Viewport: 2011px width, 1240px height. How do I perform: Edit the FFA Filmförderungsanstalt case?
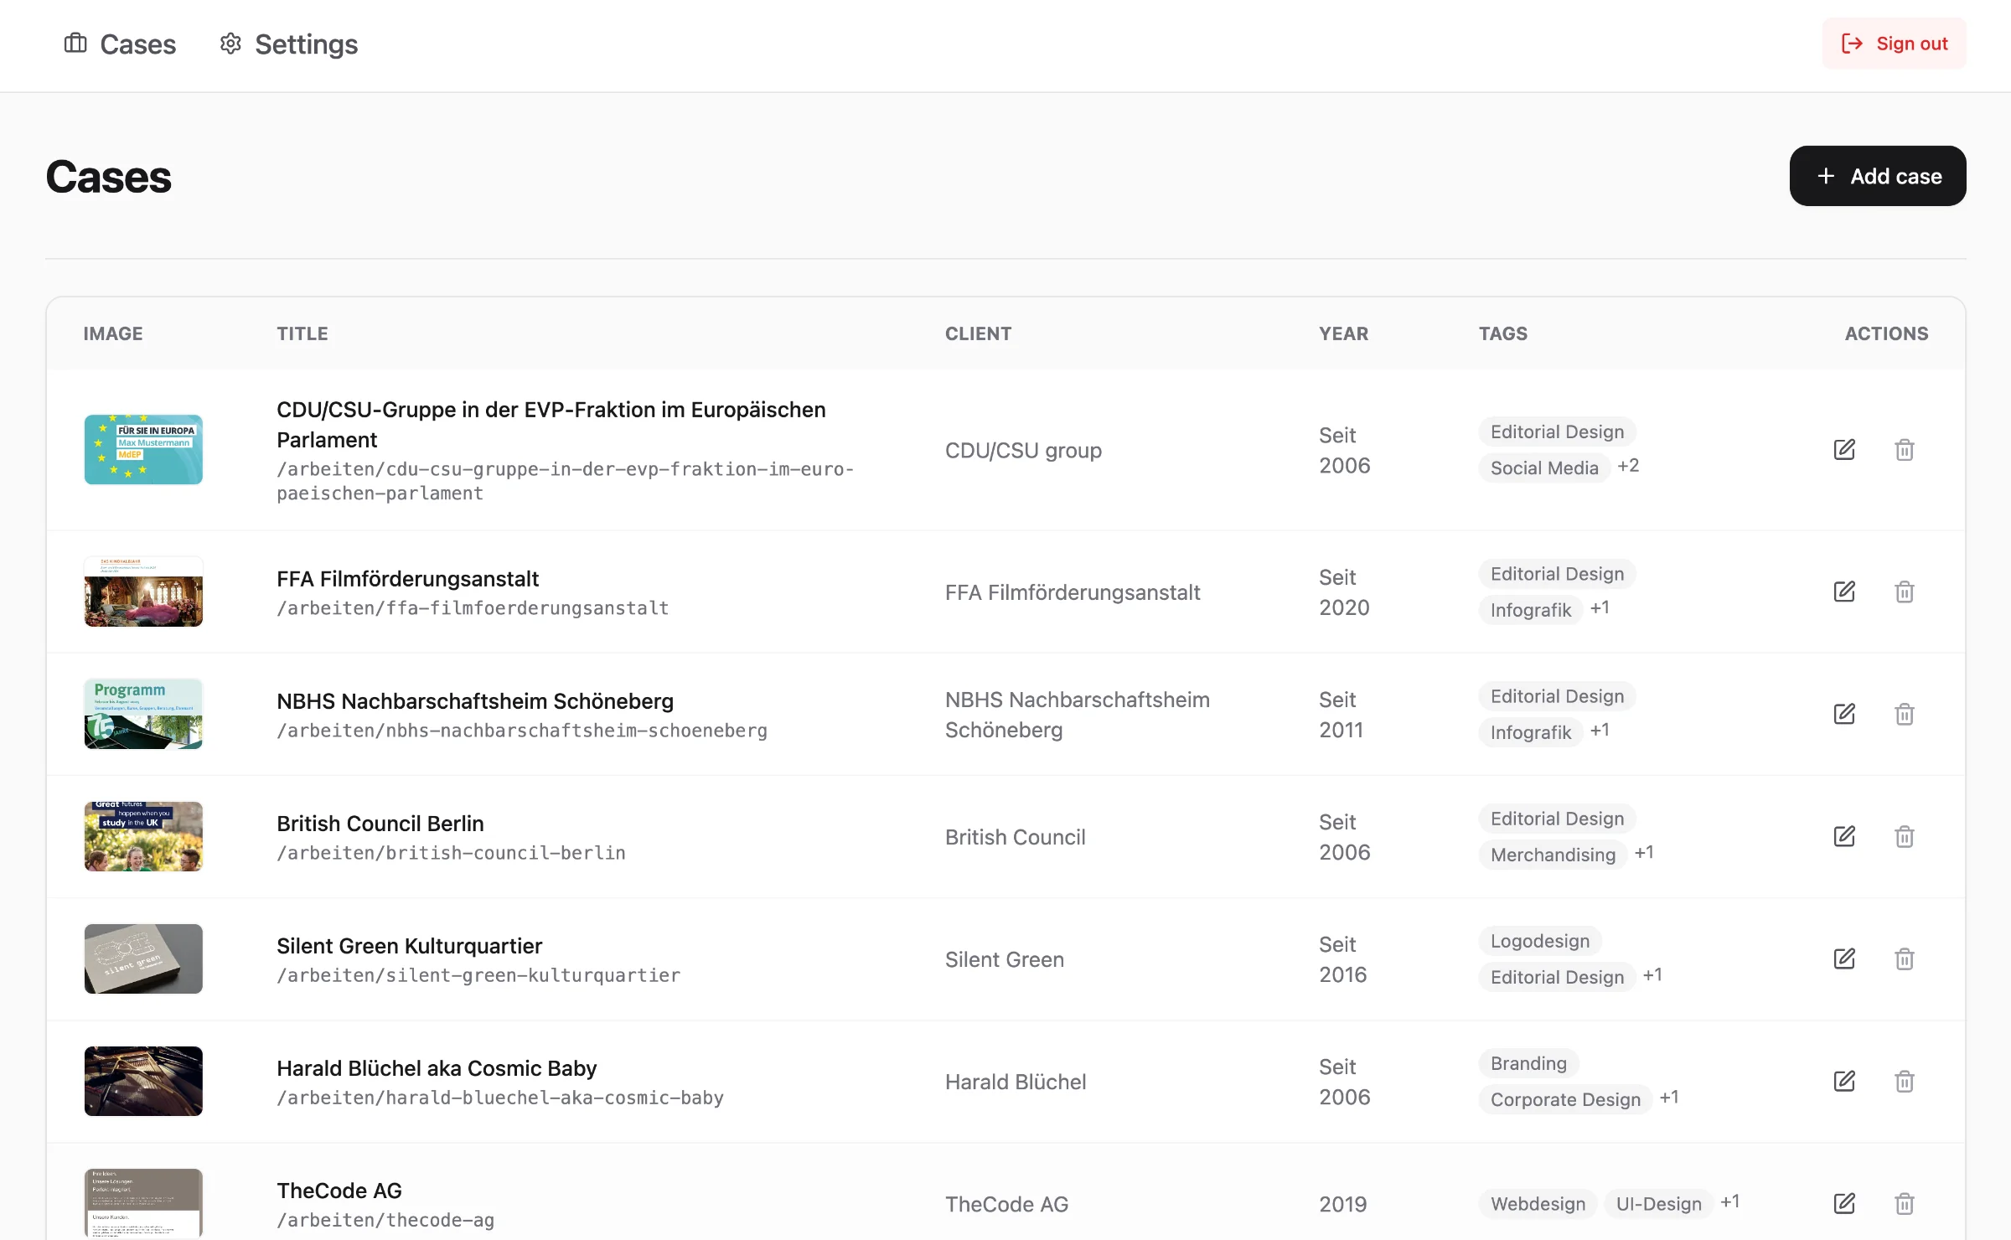click(1844, 592)
